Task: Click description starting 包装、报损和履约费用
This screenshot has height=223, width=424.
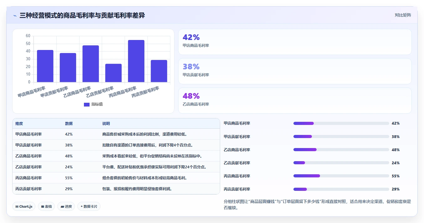Action: [x=137, y=189]
